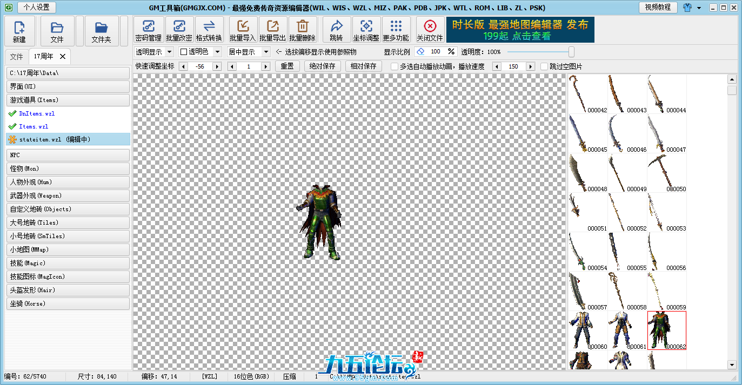Open a file with the 文件 toolbar button
Image resolution: width=742 pixels, height=385 pixels.
coord(57,31)
